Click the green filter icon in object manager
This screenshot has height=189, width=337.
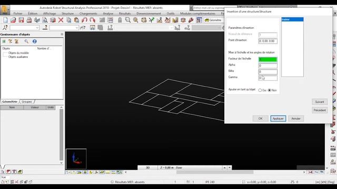tap(4, 41)
